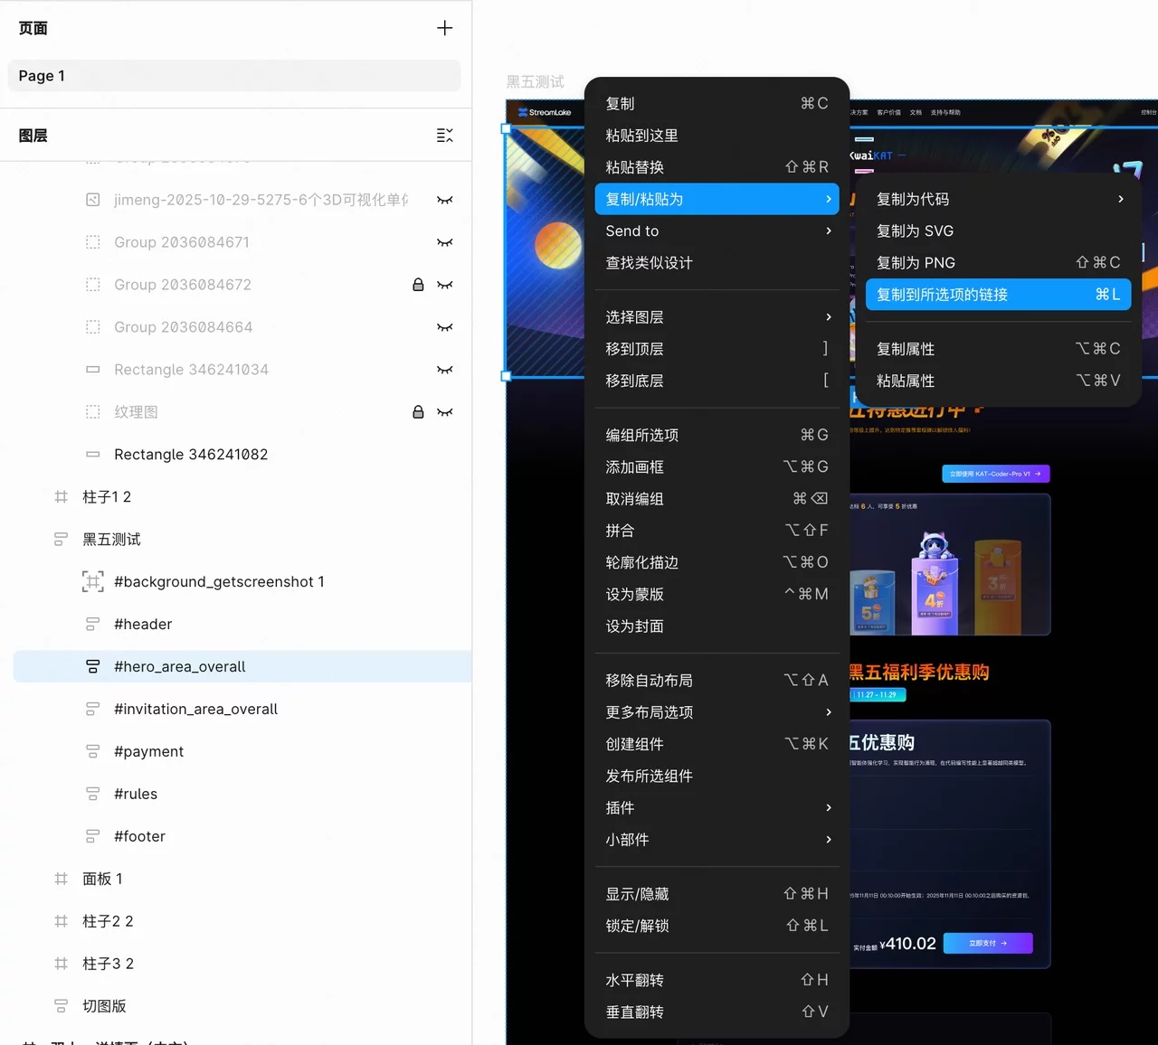Click the 立即使用 KAT-Coder-Pro V1 button

pyautogui.click(x=995, y=474)
